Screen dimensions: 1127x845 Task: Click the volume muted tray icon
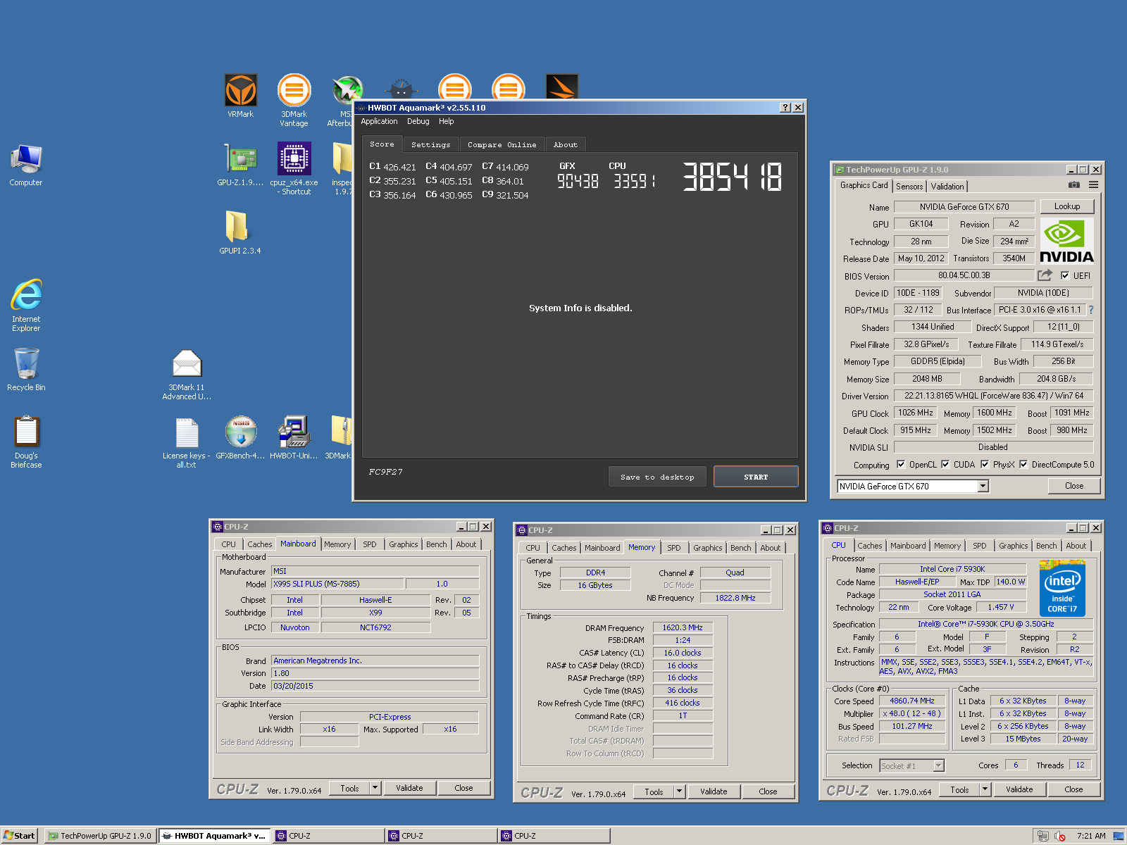[1060, 836]
